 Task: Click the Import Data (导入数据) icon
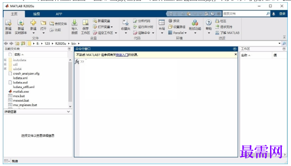74,23
